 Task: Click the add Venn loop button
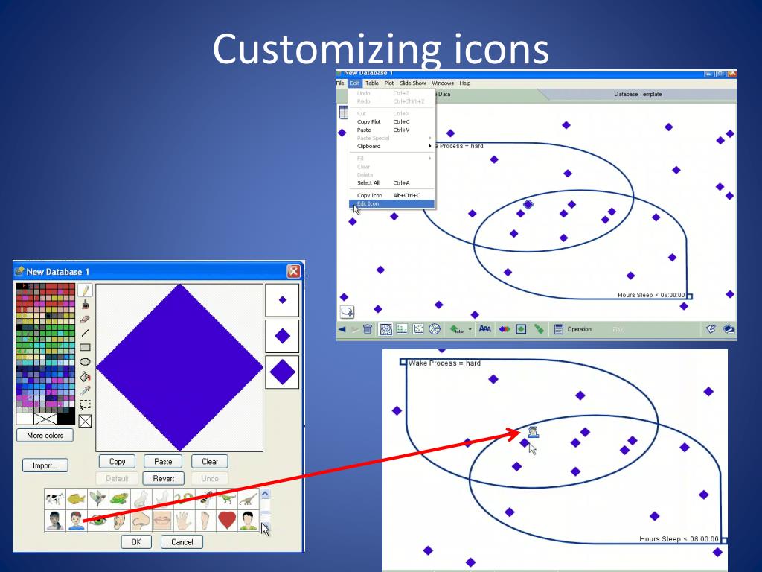pos(347,312)
